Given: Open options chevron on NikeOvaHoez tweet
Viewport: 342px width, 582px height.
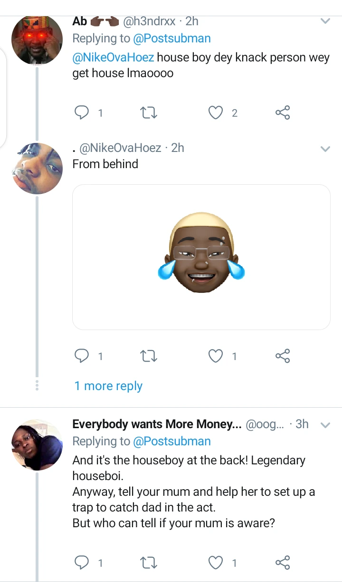Looking at the screenshot, I should [325, 149].
